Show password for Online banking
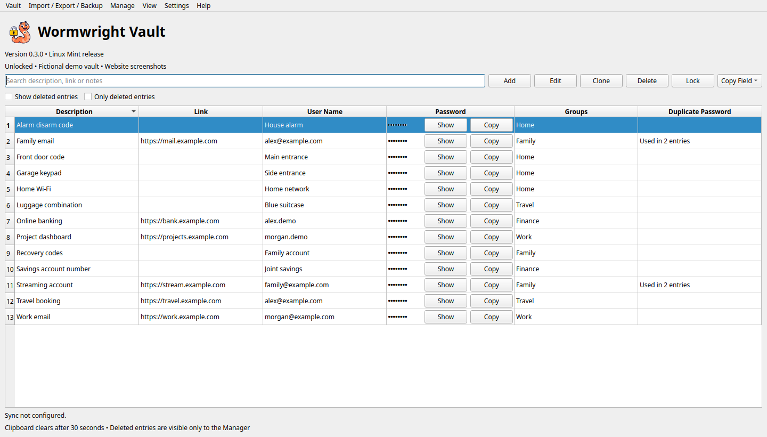The image size is (767, 437). coord(446,221)
